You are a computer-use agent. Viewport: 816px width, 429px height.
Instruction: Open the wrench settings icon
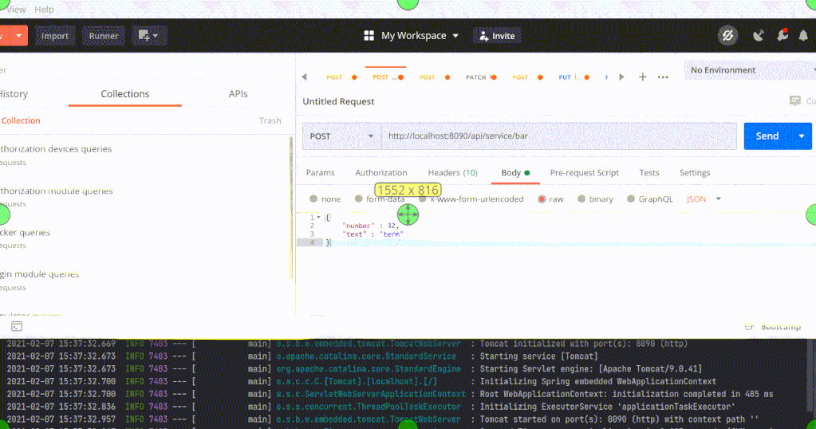[782, 35]
